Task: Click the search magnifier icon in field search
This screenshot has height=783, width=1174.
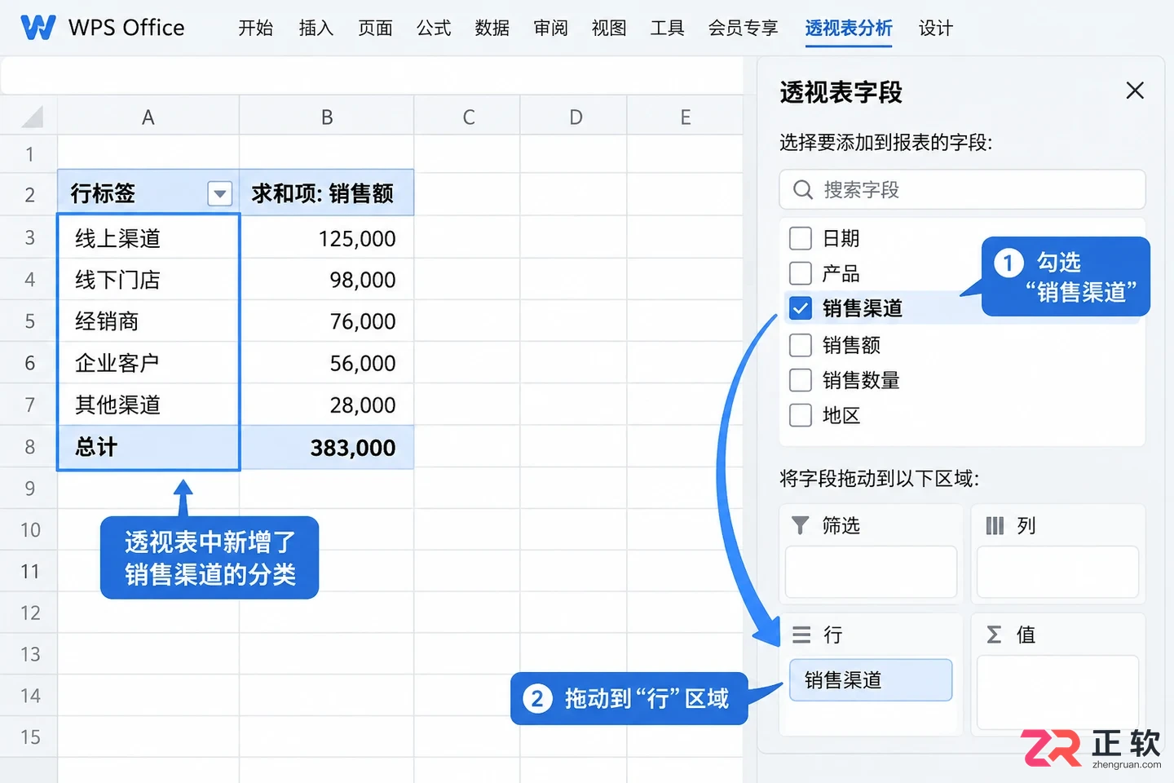Action: point(803,190)
